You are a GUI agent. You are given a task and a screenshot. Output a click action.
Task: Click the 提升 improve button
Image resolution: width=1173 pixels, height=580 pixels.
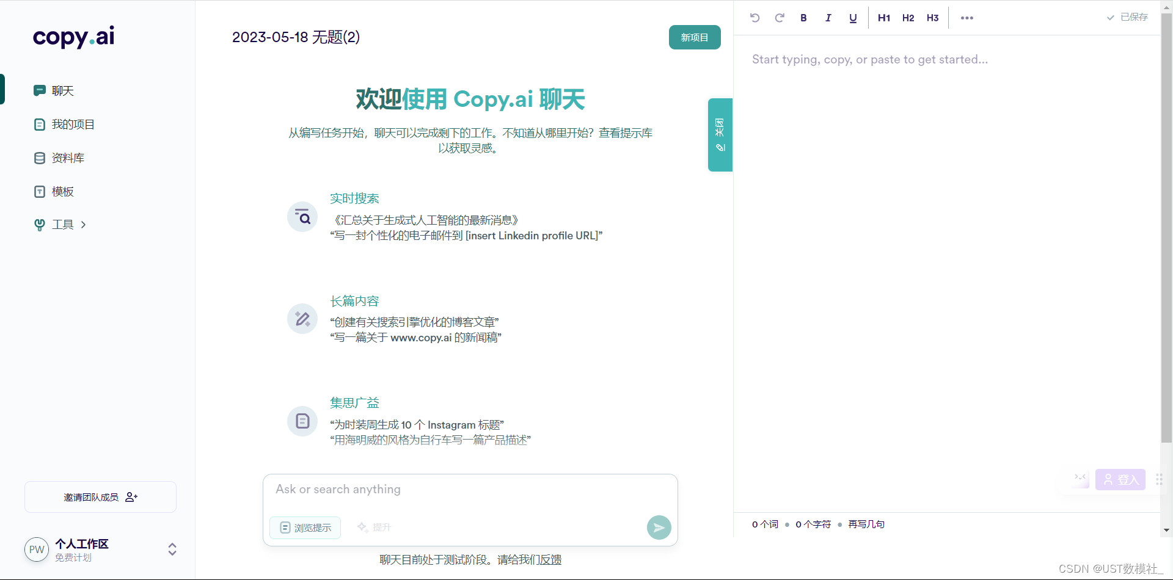[x=374, y=527]
